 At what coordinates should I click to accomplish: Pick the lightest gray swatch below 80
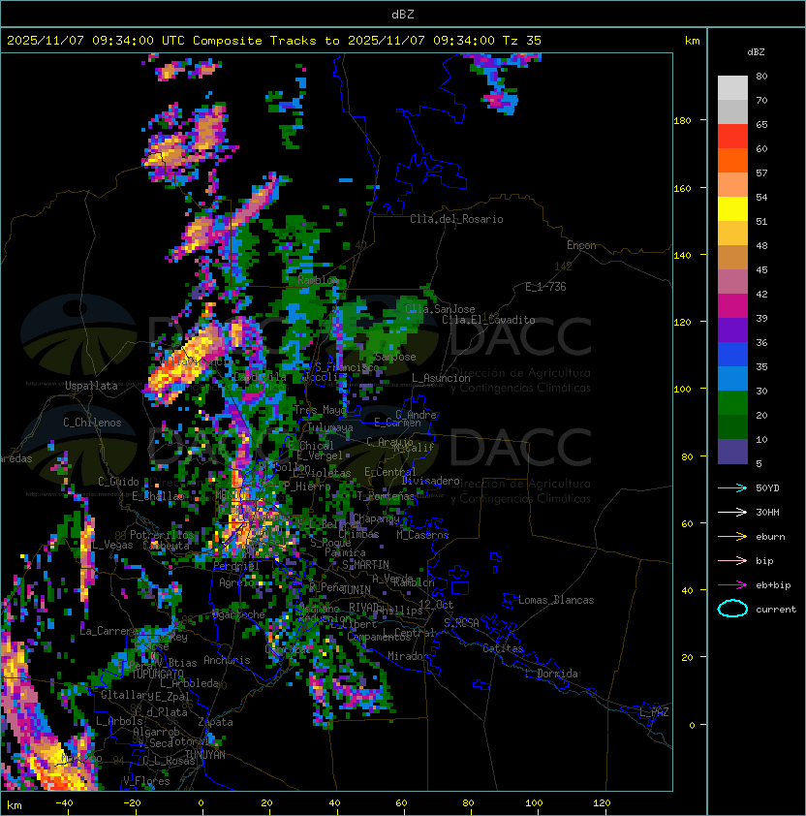click(732, 87)
